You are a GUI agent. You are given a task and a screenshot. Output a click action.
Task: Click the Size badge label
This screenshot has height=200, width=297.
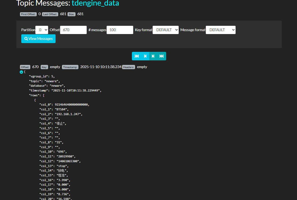tap(71, 14)
